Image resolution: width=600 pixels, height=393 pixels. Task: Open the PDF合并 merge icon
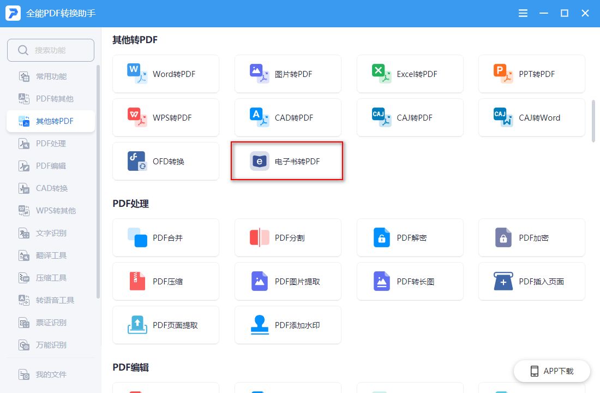[x=136, y=237]
